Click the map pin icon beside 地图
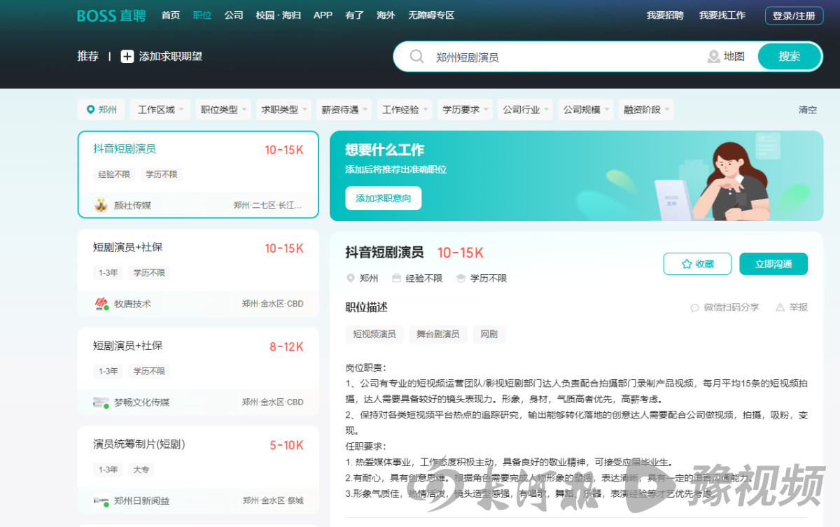 713,57
